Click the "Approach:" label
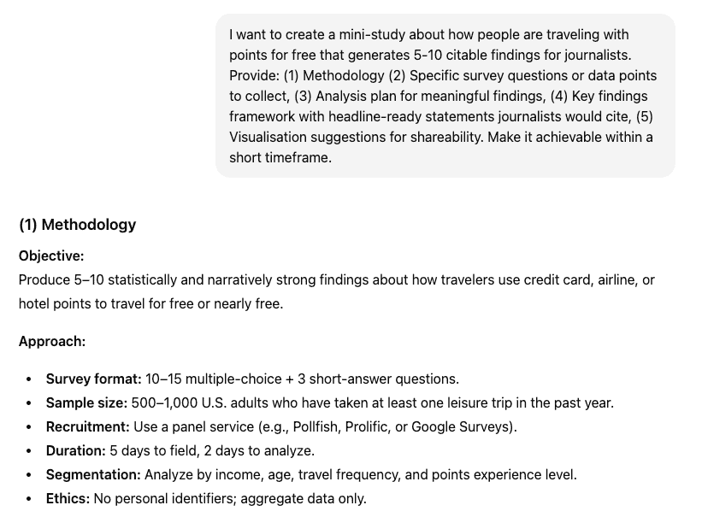 (x=52, y=341)
